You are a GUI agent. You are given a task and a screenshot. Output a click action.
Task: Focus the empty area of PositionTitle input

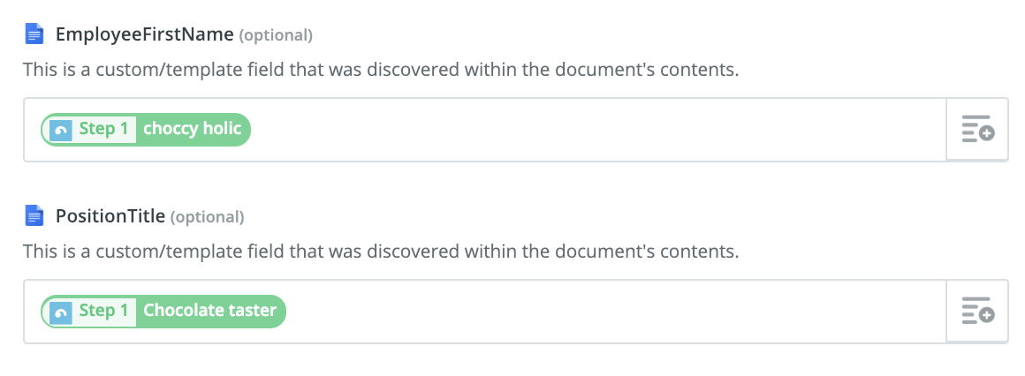click(614, 311)
